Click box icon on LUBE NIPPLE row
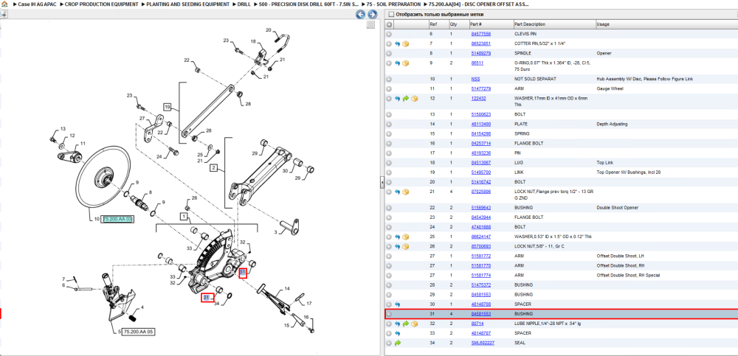 pyautogui.click(x=414, y=324)
